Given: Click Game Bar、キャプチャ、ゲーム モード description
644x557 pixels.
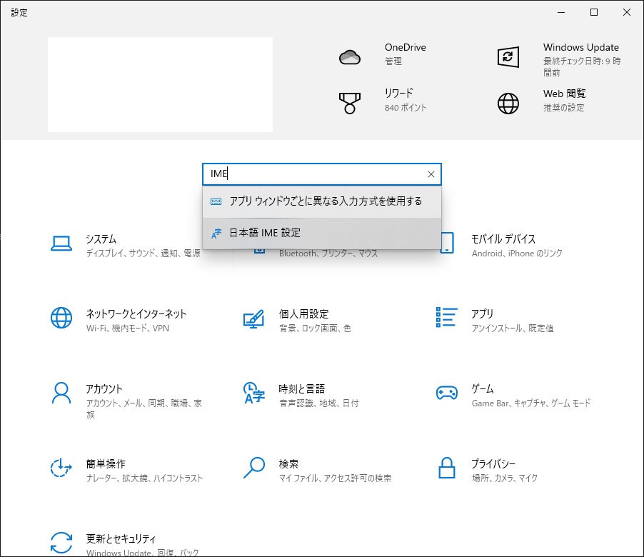Looking at the screenshot, I should tap(531, 403).
